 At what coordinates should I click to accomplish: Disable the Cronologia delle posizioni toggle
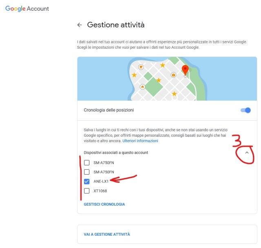(246, 110)
